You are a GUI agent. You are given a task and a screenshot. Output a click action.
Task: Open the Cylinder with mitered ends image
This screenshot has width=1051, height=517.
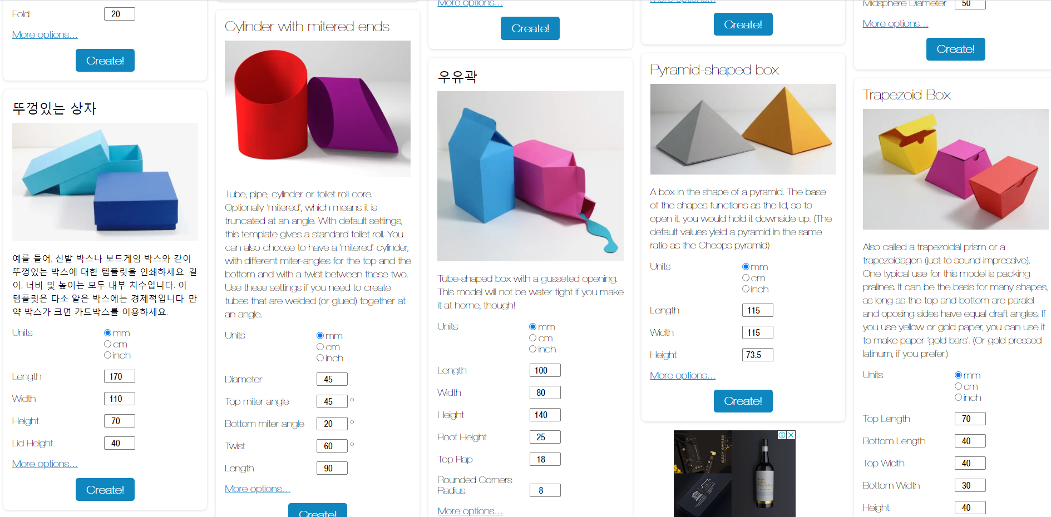point(318,108)
